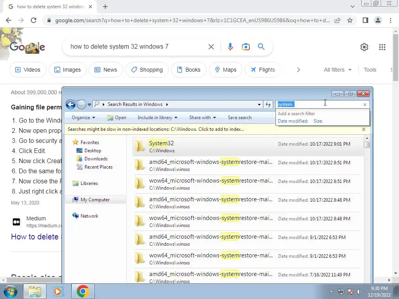Viewport: 399px width, 299px height.
Task: Open the Organize menu
Action: pos(83,118)
